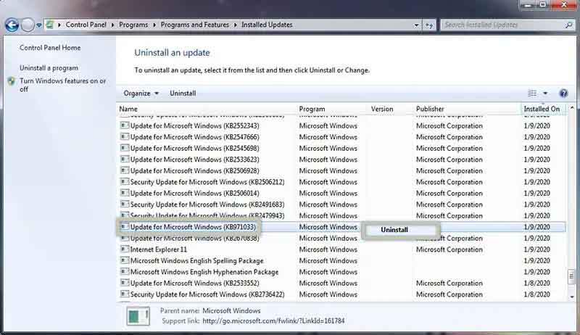Screen dimensions: 580x335
Task: Select Security Update (KB2736422) row
Action: [x=342, y=294]
